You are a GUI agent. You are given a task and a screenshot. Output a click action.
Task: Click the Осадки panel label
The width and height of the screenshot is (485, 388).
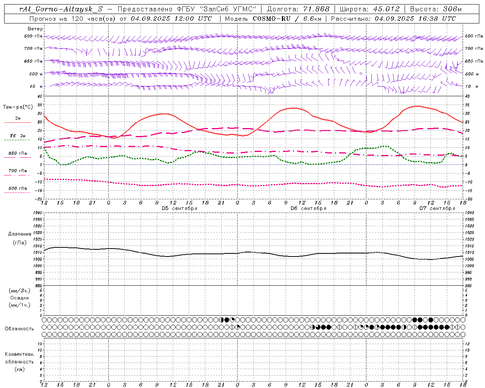click(x=20, y=298)
